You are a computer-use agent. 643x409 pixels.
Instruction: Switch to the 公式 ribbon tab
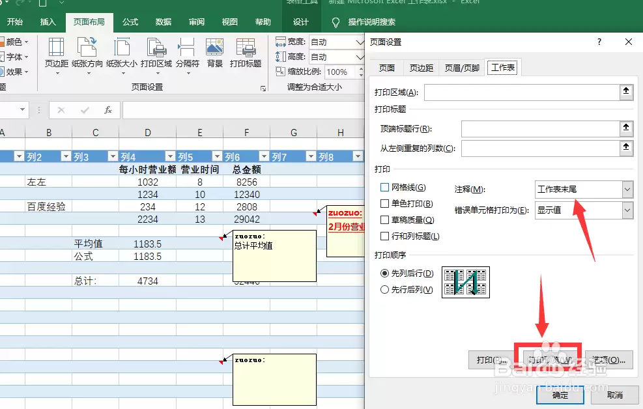coord(130,22)
